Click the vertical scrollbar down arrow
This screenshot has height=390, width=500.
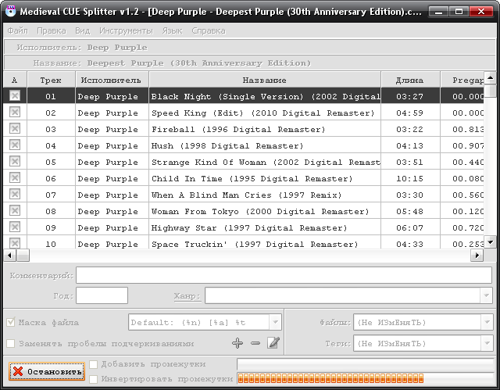(490, 242)
